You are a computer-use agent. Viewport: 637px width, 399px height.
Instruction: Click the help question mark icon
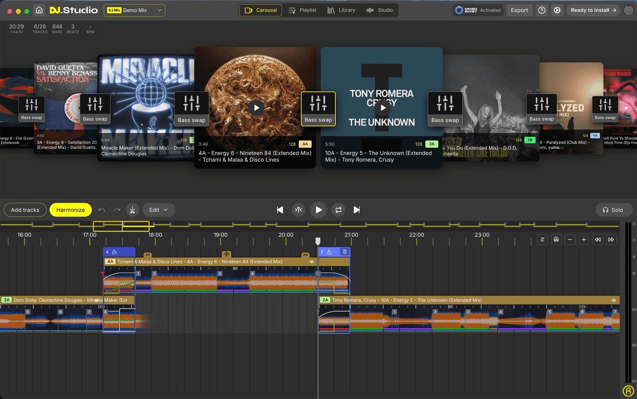click(x=541, y=10)
